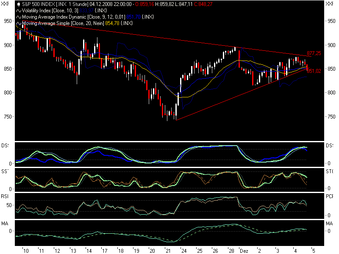
Task: Click the high price H:859,82
Action: pos(164,4)
